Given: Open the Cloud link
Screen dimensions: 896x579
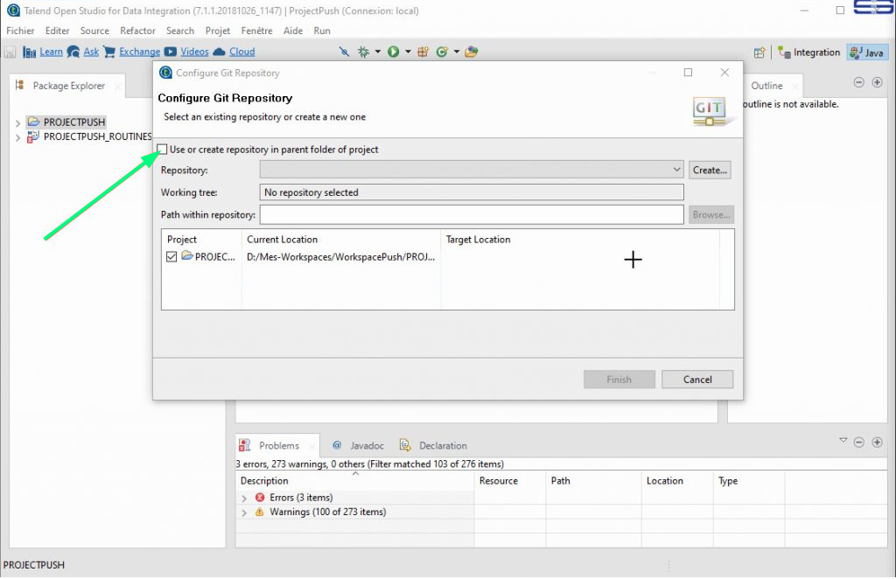Looking at the screenshot, I should (x=241, y=52).
